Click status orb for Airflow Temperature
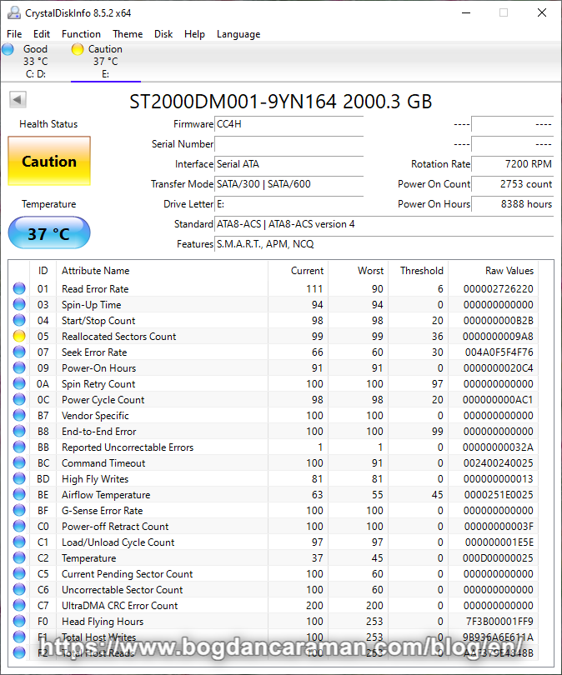Image resolution: width=562 pixels, height=675 pixels. pyautogui.click(x=19, y=494)
